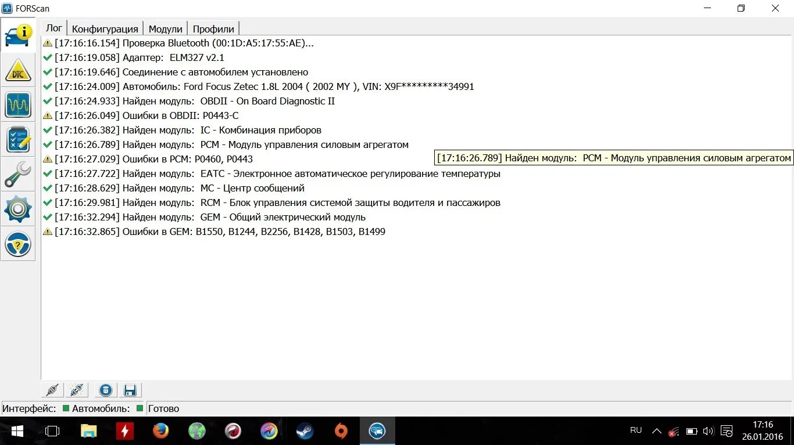Image resolution: width=794 pixels, height=445 pixels.
Task: Switch to the Конфигурация tab
Action: pos(105,28)
